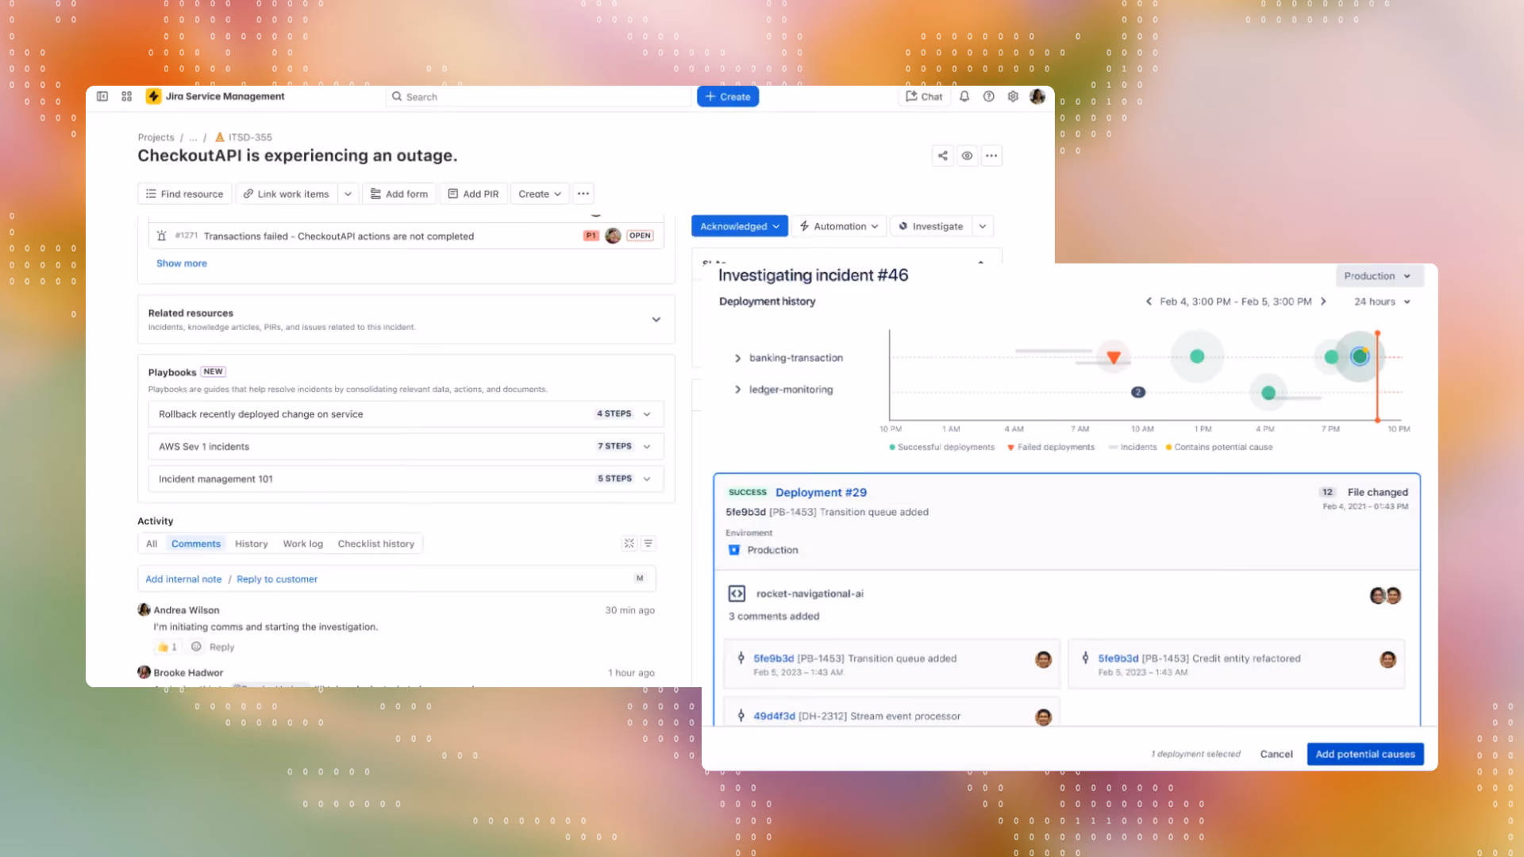Open the Create dropdown in toolbar
The width and height of the screenshot is (1524, 857).
click(x=540, y=194)
